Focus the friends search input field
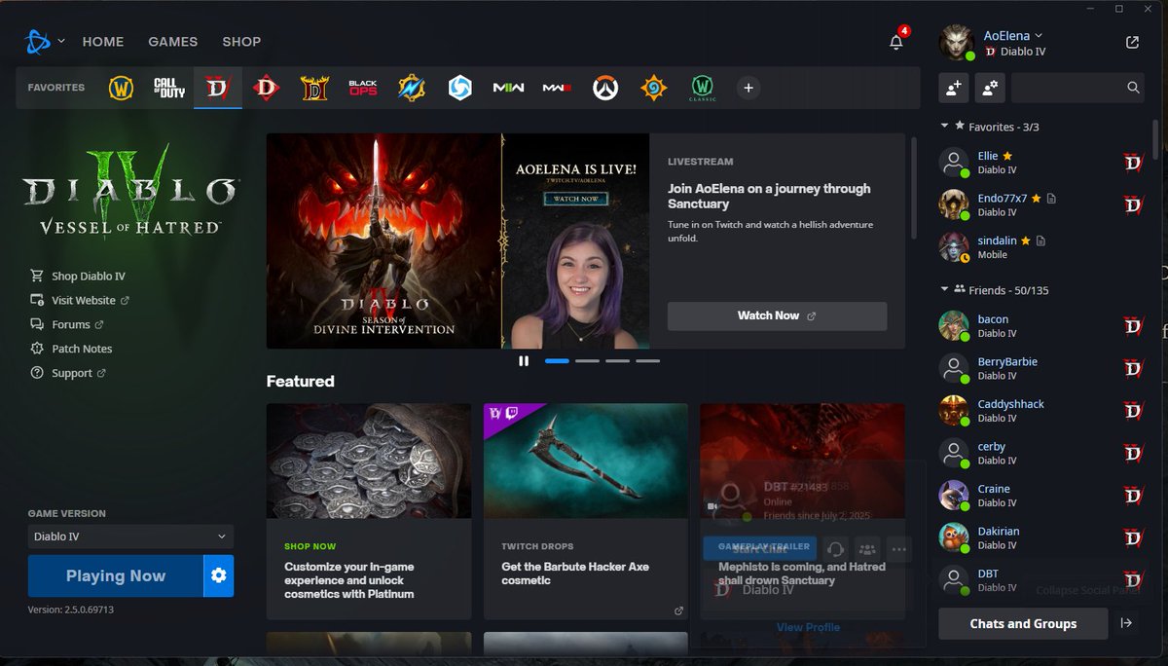 tap(1067, 88)
